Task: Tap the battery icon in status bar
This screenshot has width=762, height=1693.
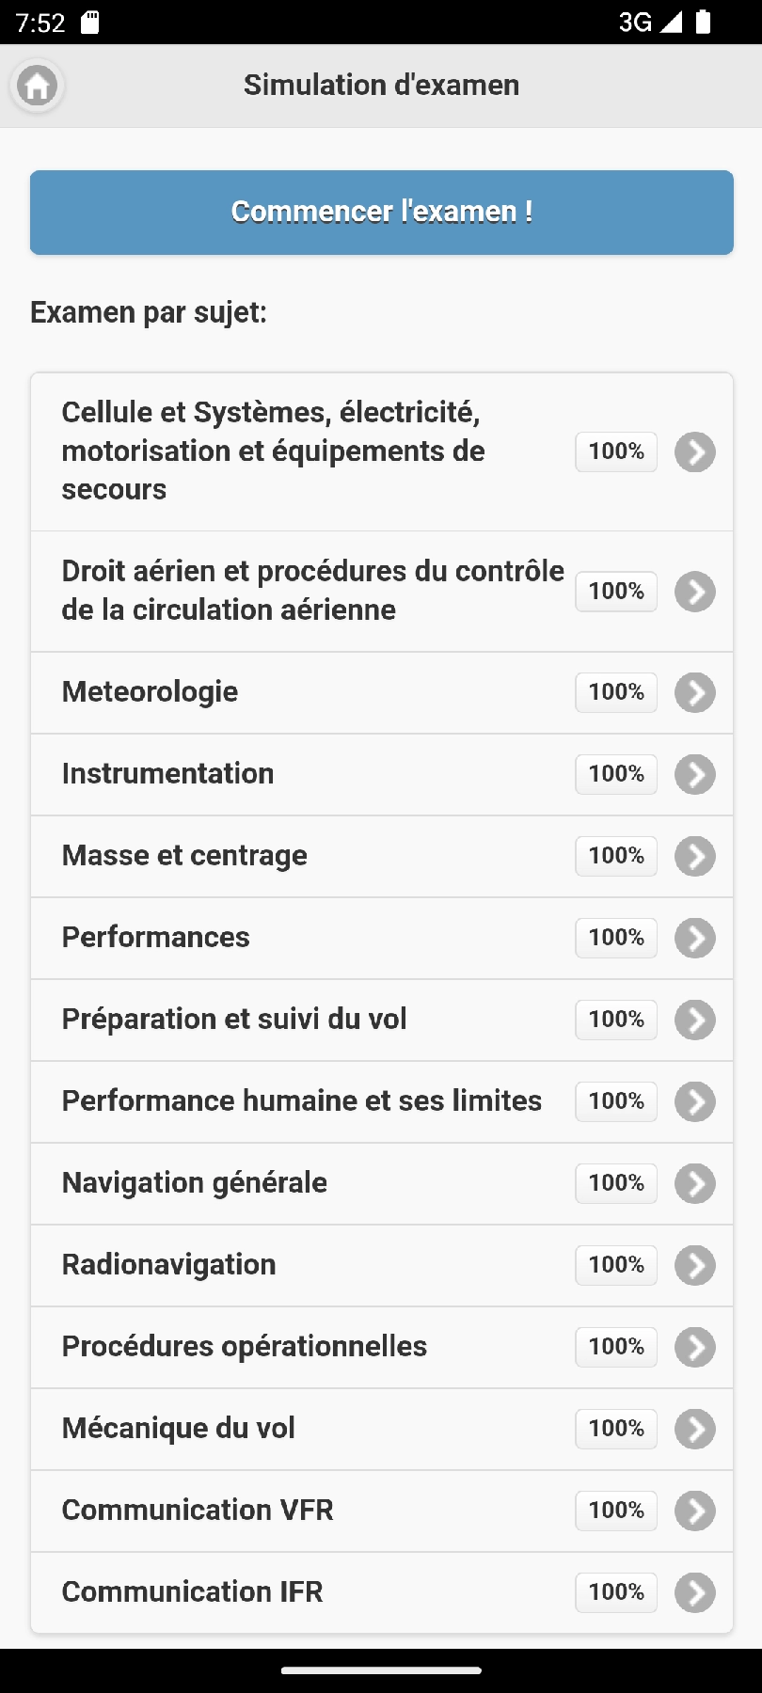Action: point(703,23)
